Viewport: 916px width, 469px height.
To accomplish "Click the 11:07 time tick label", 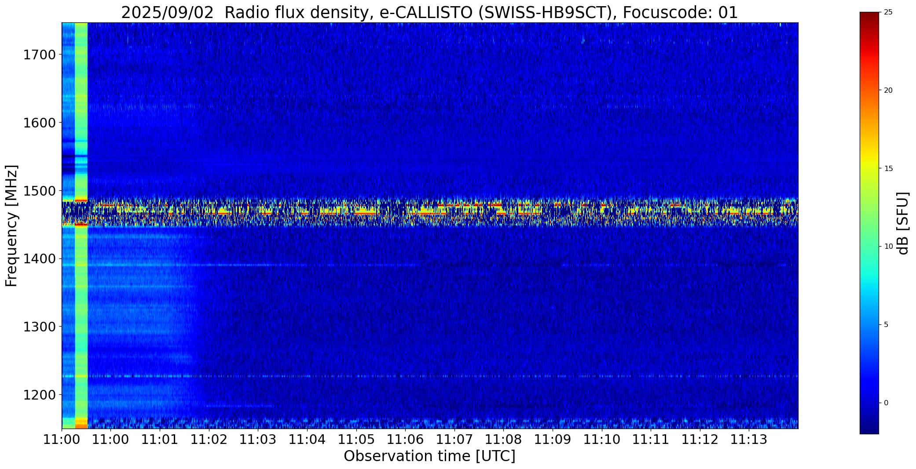I will pyautogui.click(x=454, y=440).
